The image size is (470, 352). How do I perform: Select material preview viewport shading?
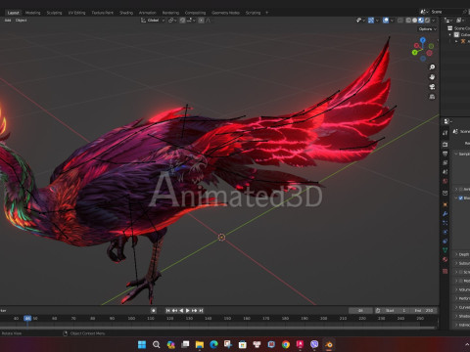point(421,21)
